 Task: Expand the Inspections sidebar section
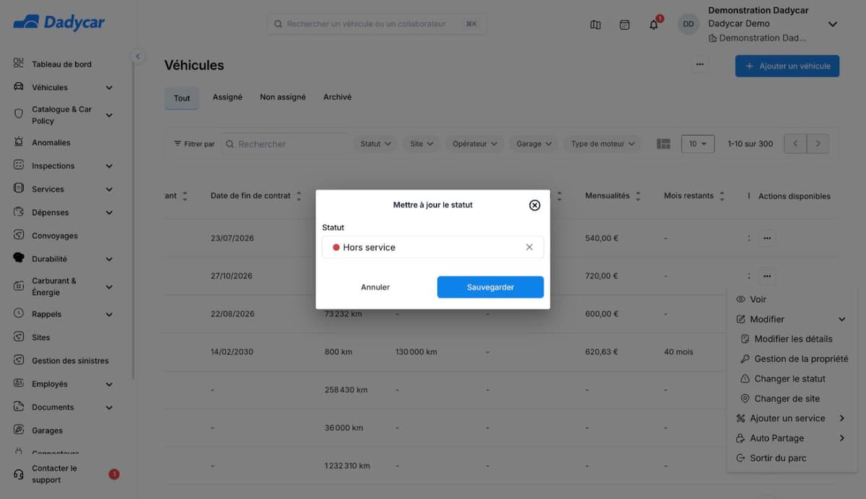pos(109,166)
